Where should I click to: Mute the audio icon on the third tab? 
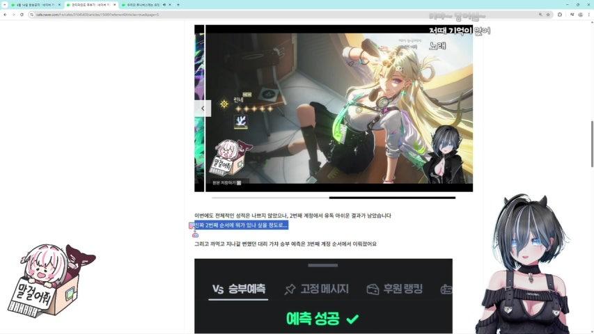click(164, 5)
